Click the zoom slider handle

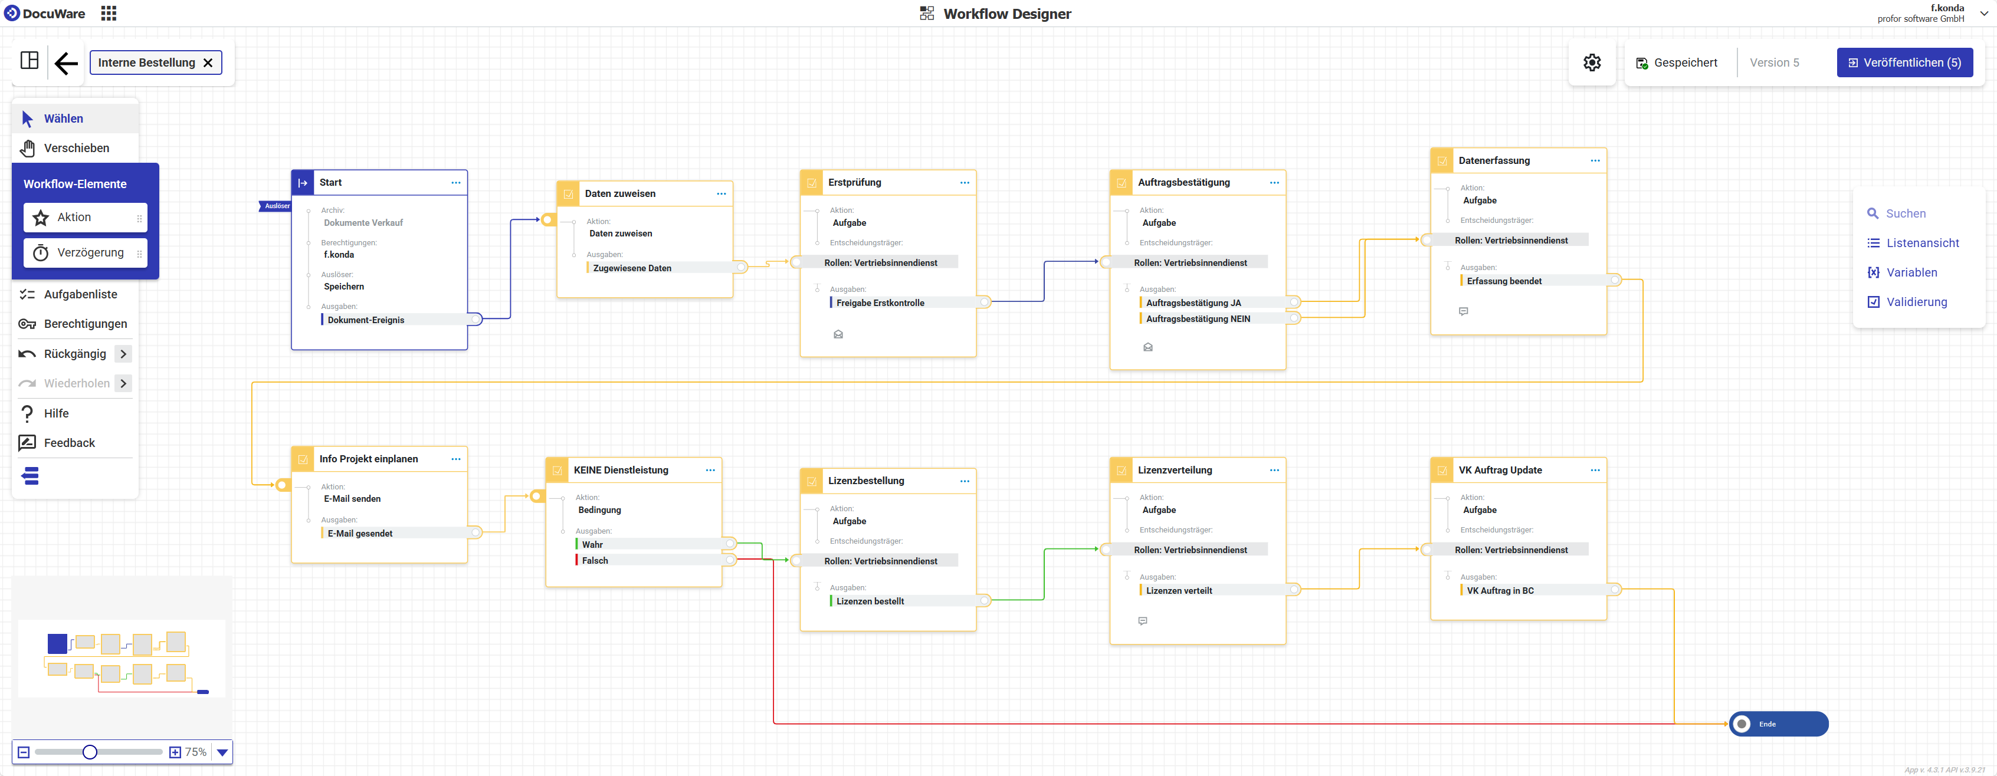[x=90, y=752]
